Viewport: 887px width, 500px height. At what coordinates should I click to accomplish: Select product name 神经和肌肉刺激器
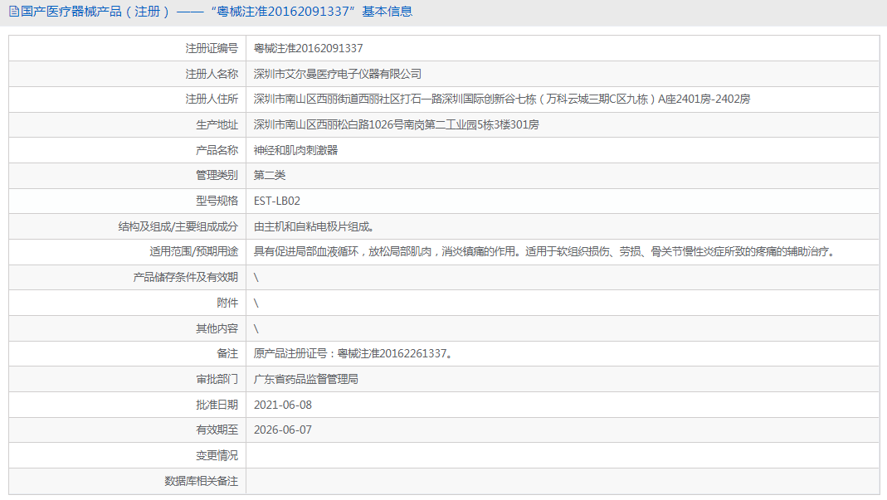pos(296,150)
